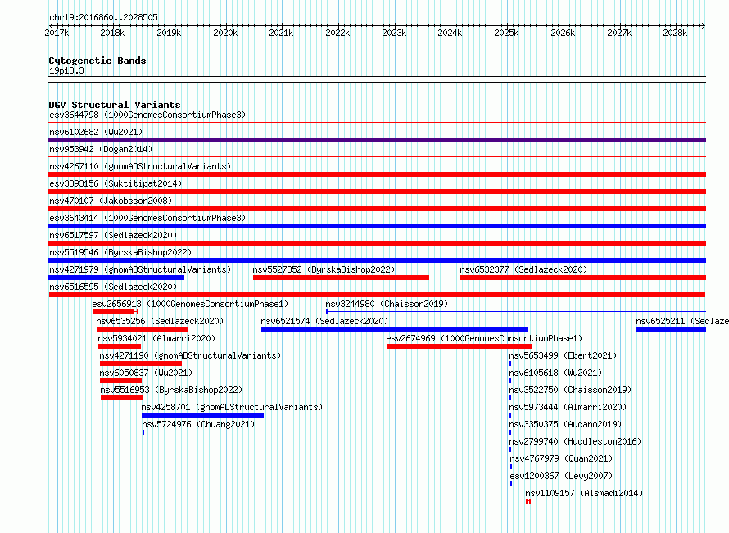
Task: Click the 2023k ruler position
Action: [394, 33]
